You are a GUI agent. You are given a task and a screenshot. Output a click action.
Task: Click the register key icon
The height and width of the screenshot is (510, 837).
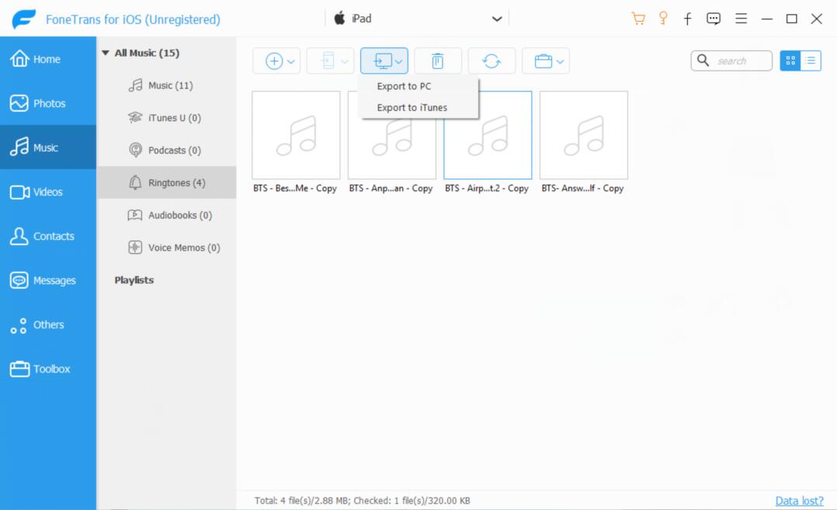pyautogui.click(x=663, y=19)
